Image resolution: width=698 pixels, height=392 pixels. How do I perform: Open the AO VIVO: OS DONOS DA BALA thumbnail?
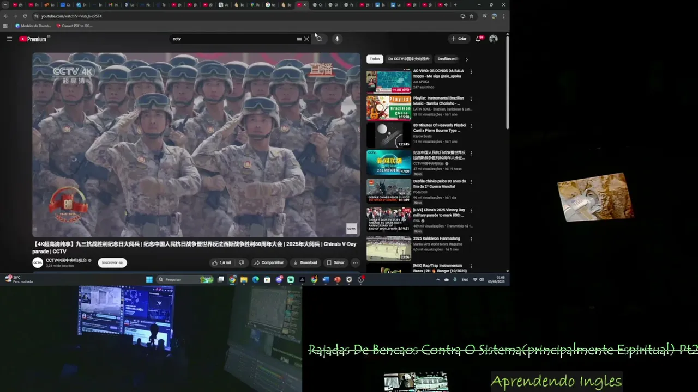click(x=389, y=81)
